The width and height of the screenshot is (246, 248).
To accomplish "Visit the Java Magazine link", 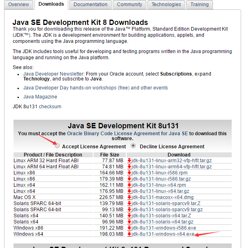I will pyautogui.click(x=40, y=97).
